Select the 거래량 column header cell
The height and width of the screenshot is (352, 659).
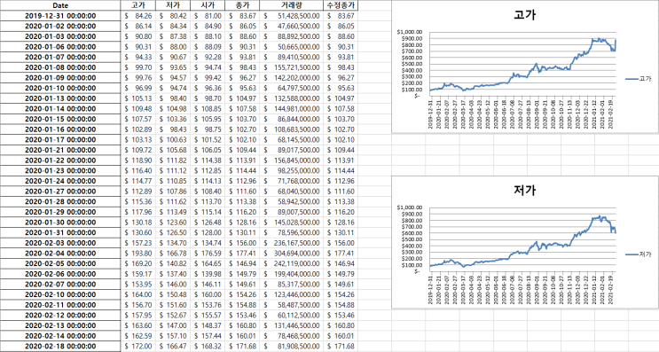(x=291, y=5)
